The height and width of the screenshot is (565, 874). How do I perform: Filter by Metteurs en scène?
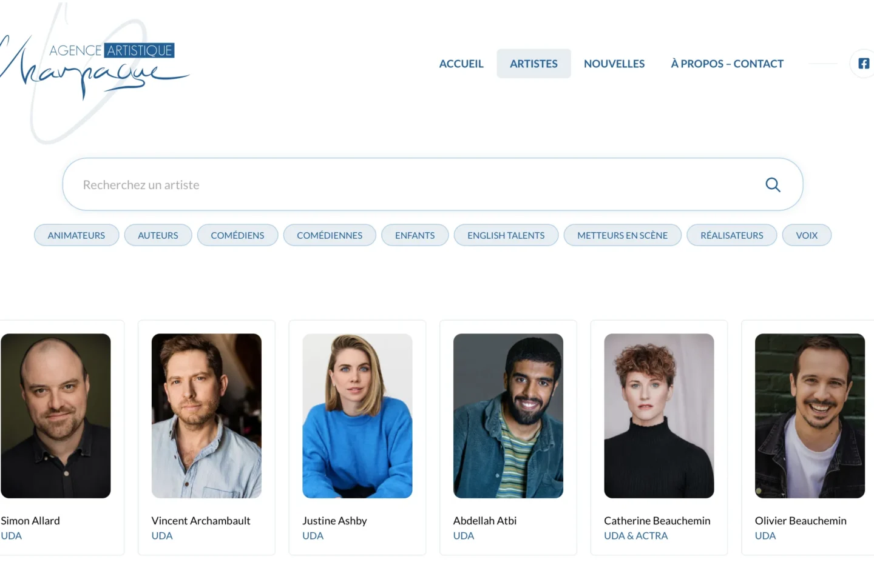622,235
